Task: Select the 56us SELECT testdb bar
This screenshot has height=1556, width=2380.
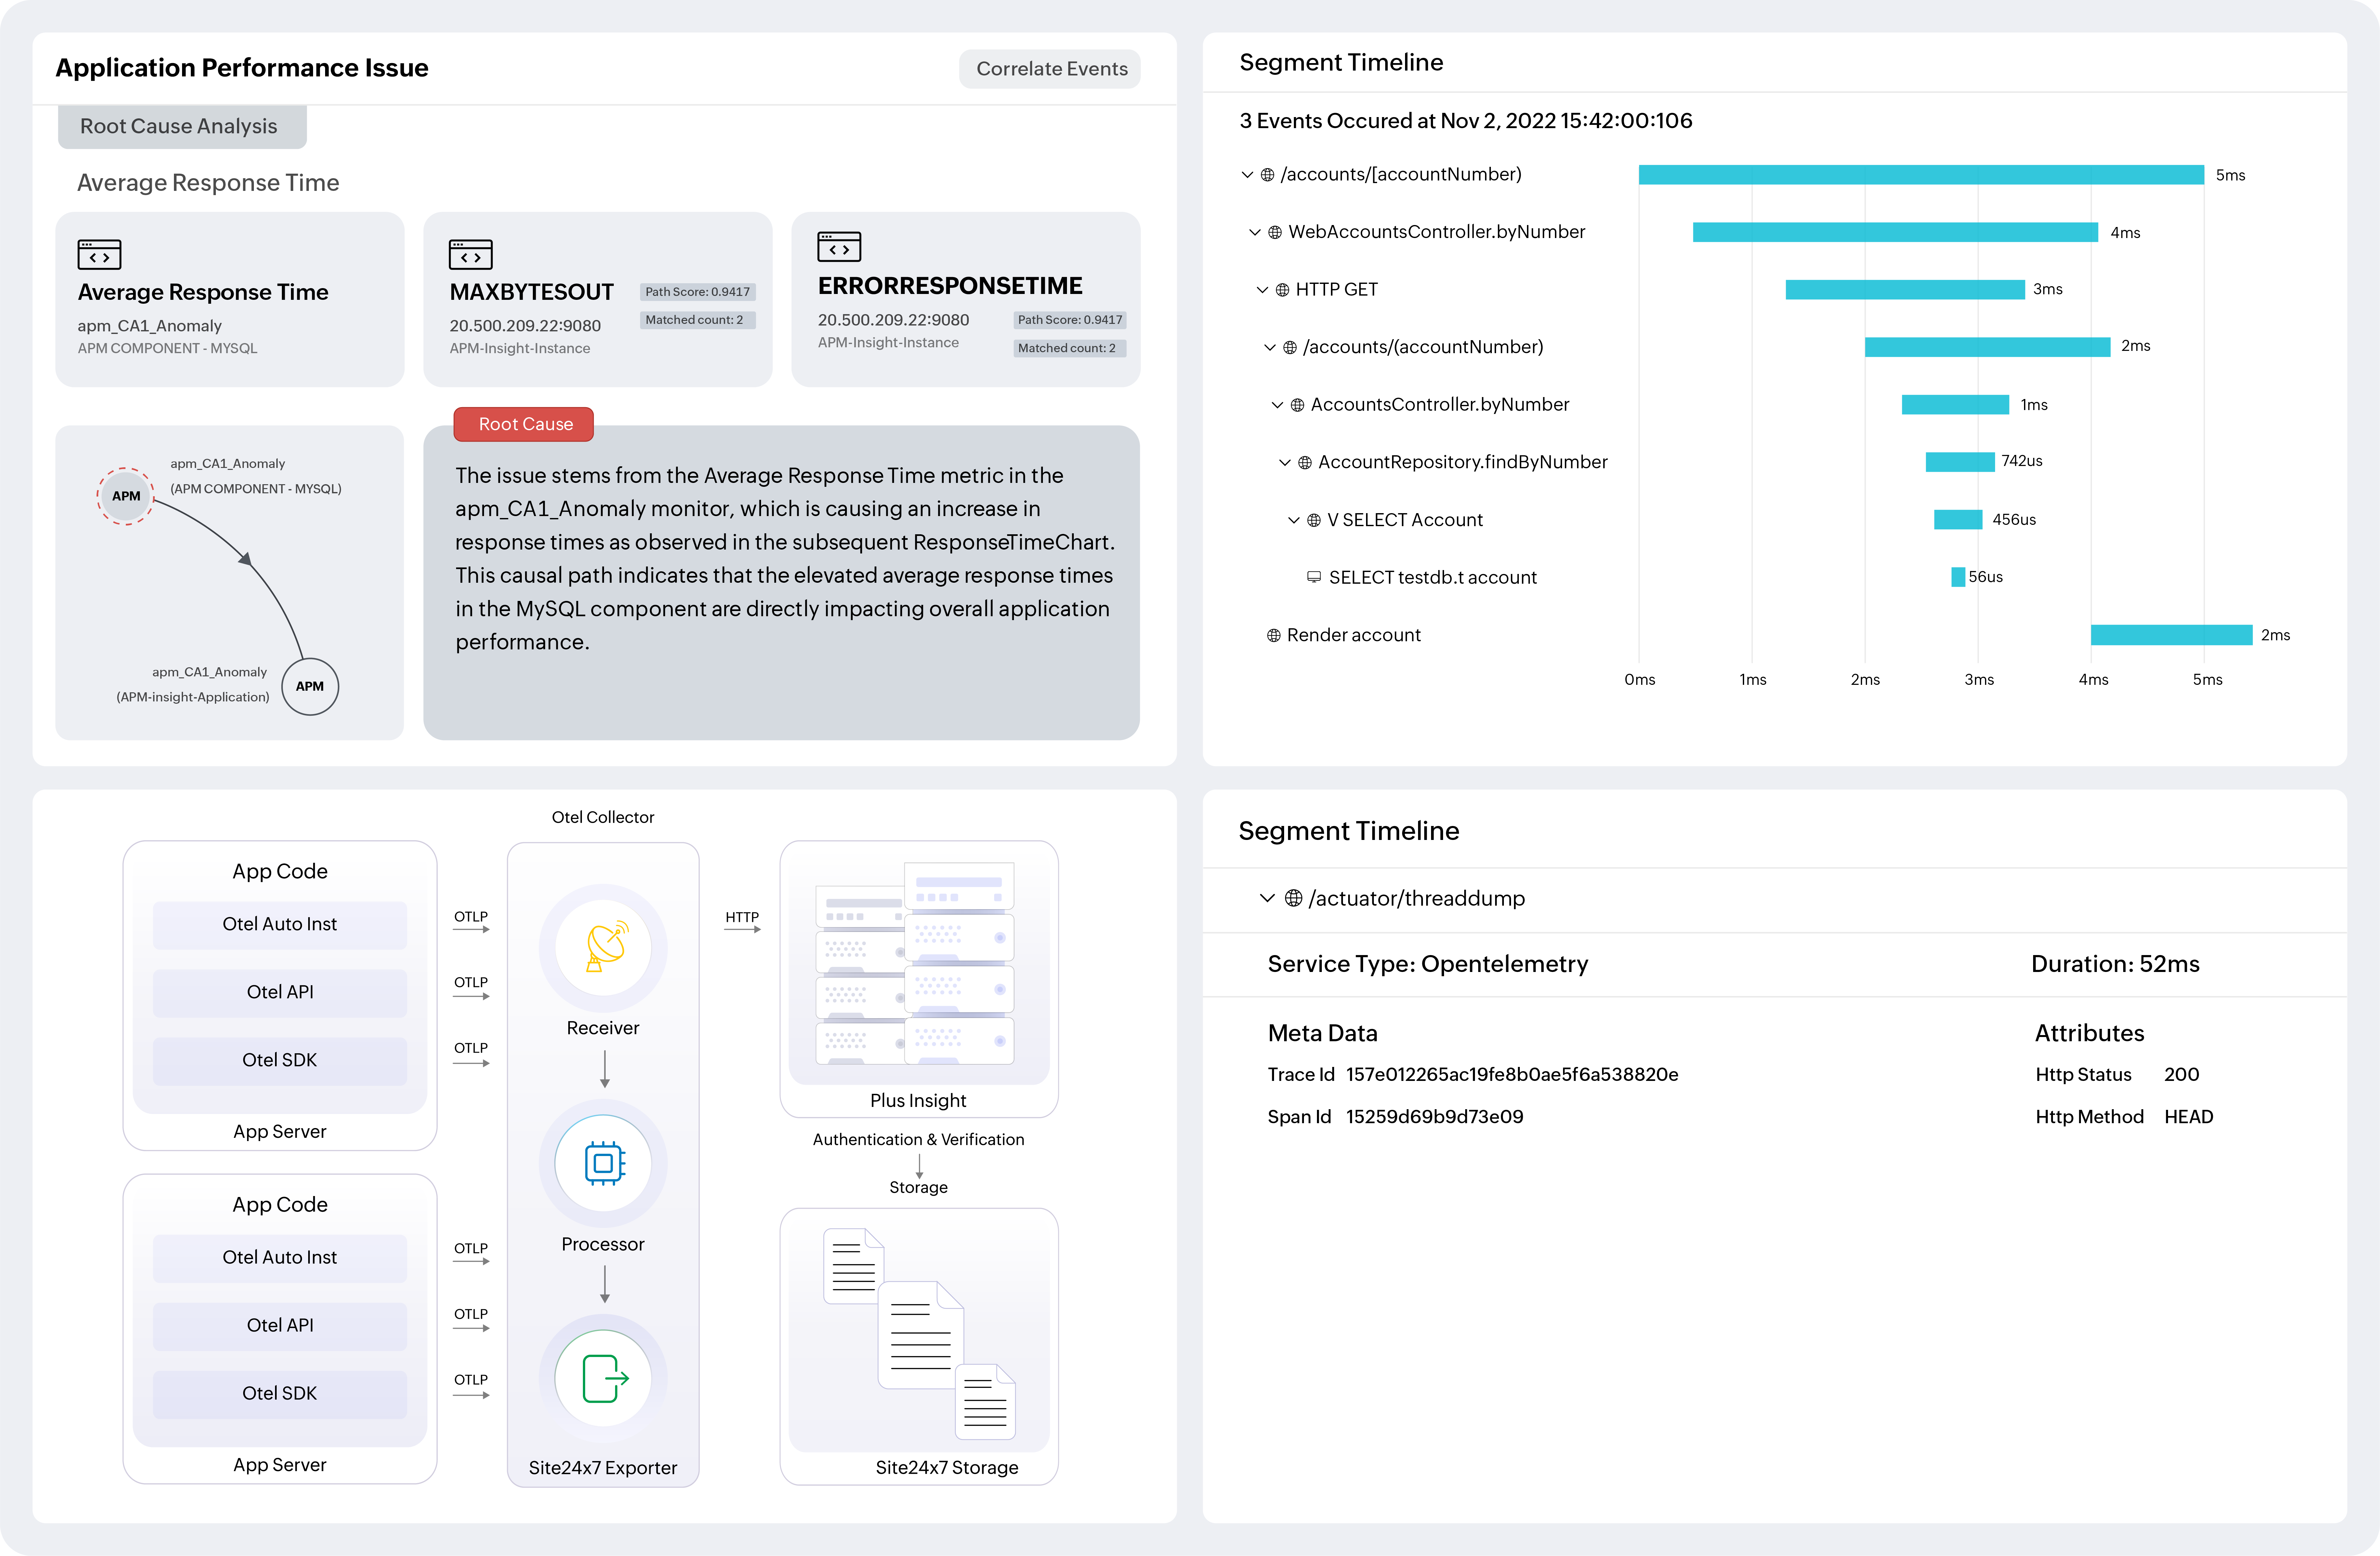Action: 1958,577
